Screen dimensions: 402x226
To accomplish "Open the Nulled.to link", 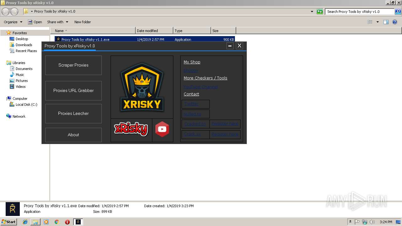I will click(x=193, y=114).
